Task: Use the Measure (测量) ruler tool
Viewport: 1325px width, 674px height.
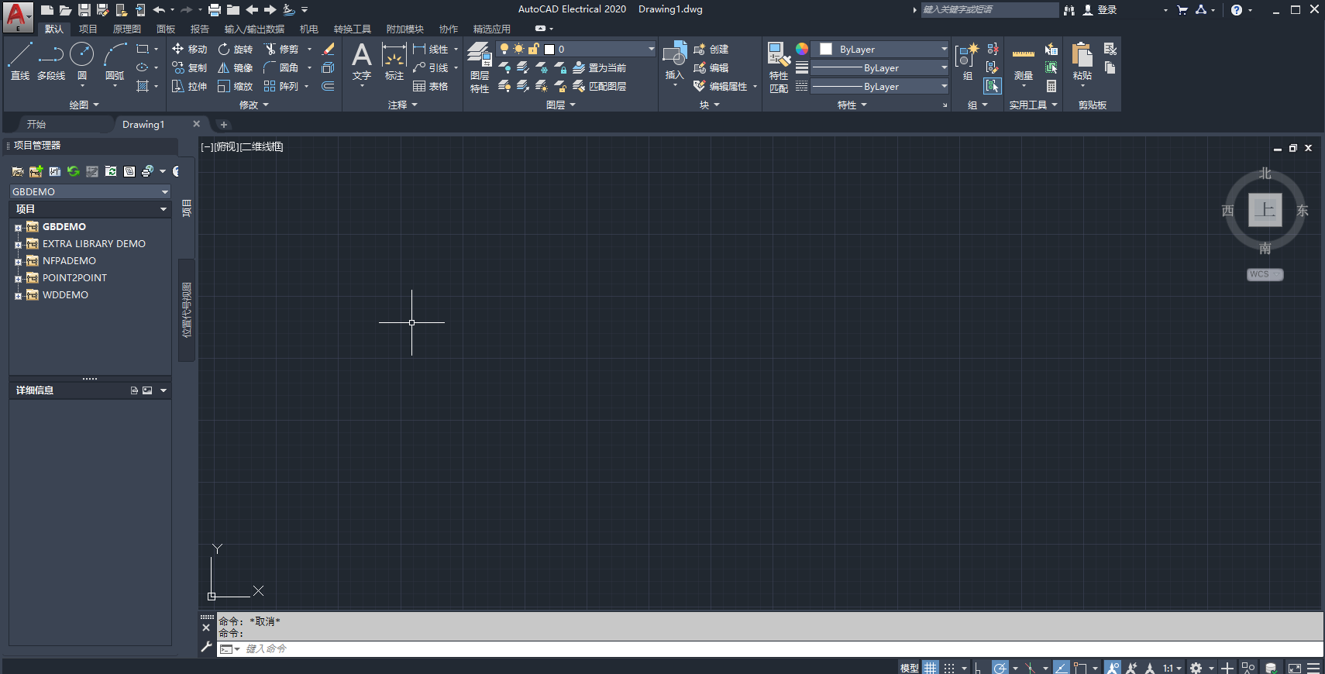Action: 1023,62
